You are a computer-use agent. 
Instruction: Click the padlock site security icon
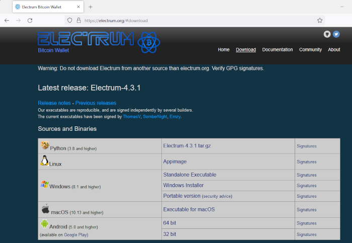click(x=78, y=21)
